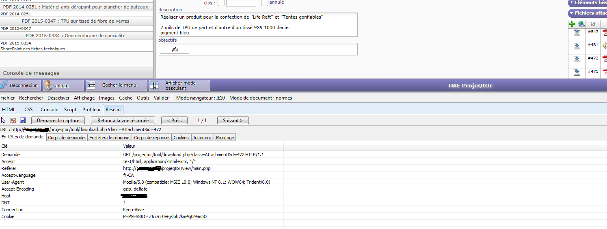Open the Cookies tab
This screenshot has width=607, height=229.
181,138
